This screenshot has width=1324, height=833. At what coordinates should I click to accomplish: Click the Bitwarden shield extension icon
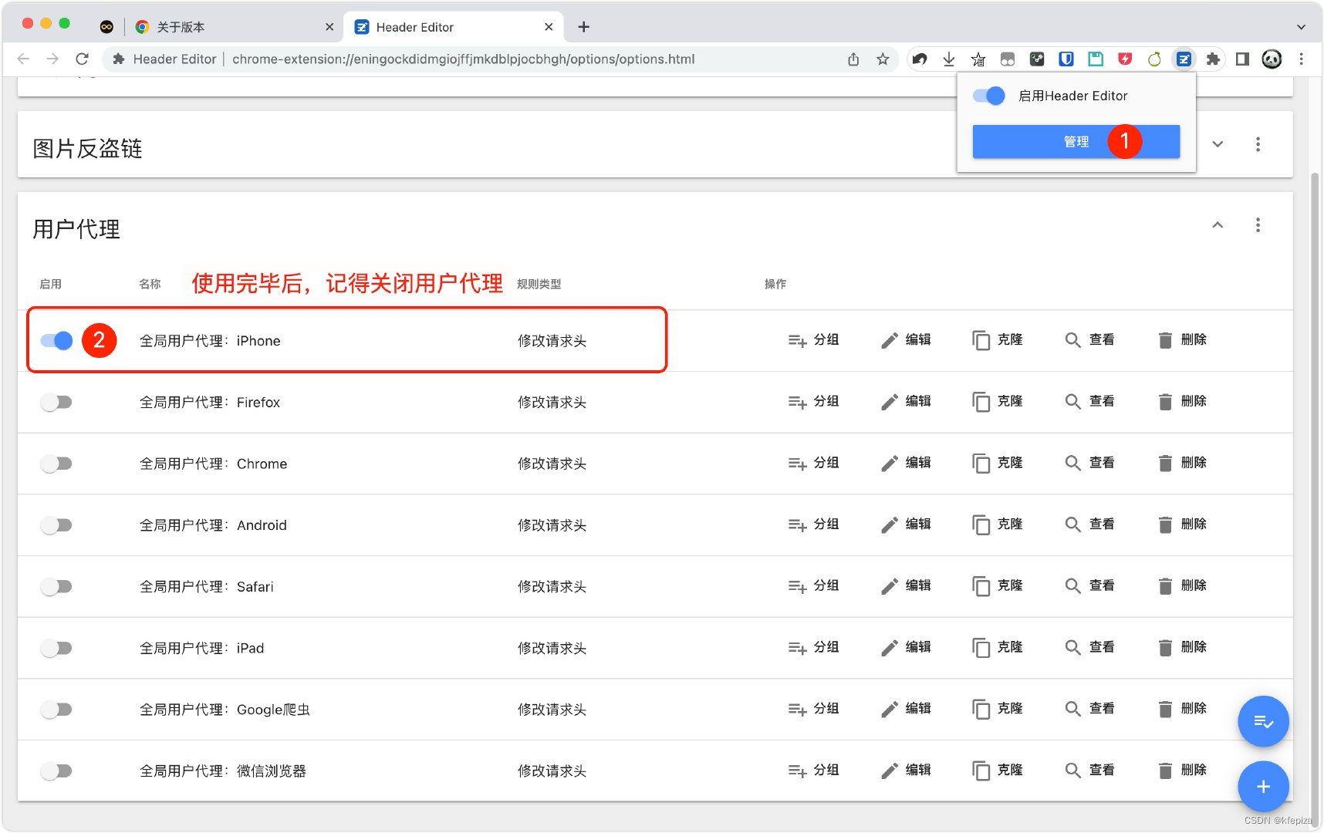pyautogui.click(x=1066, y=59)
